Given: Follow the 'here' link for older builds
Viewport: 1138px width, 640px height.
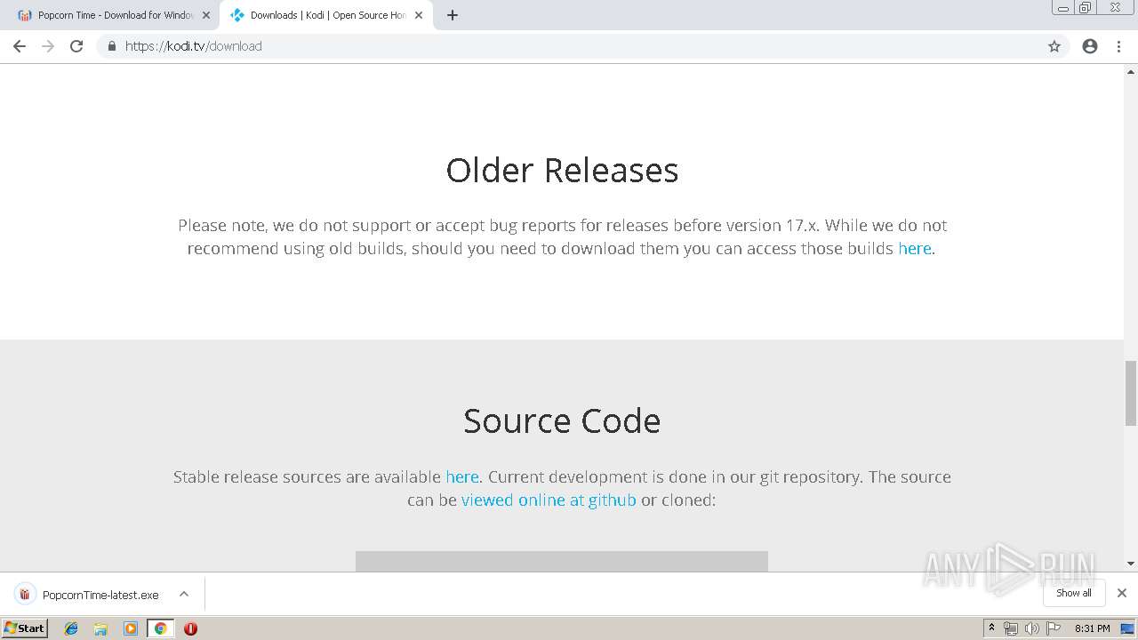Looking at the screenshot, I should [915, 249].
